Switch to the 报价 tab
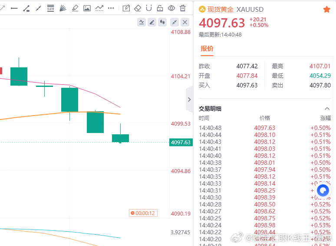This screenshot has height=246, width=336. (x=207, y=49)
